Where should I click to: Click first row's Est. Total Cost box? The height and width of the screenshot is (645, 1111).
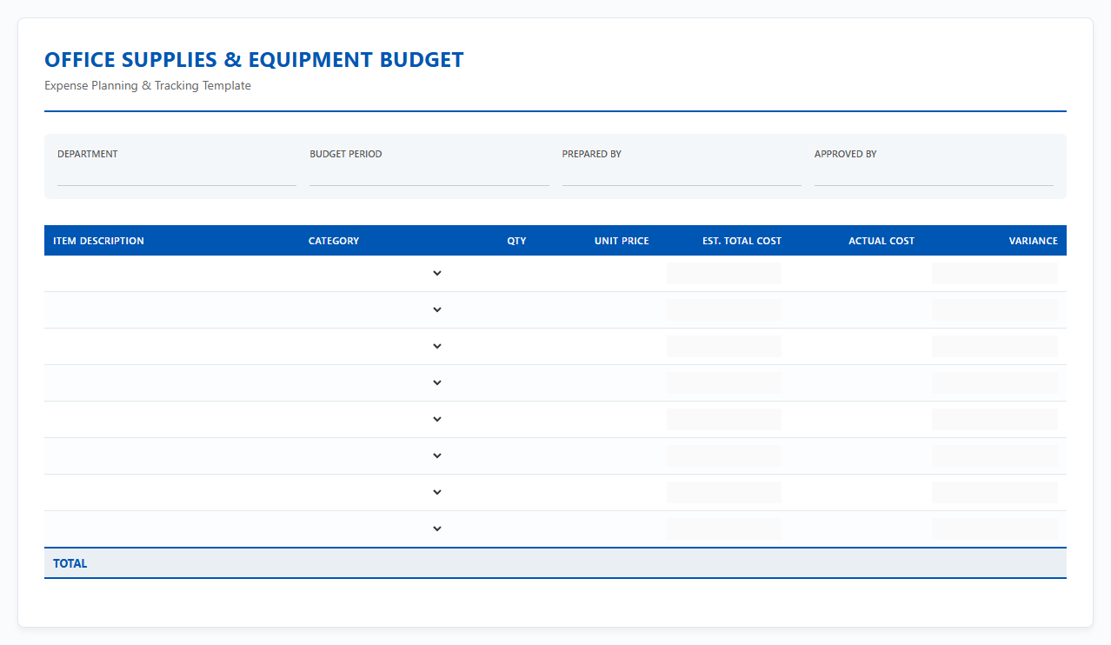coord(724,273)
